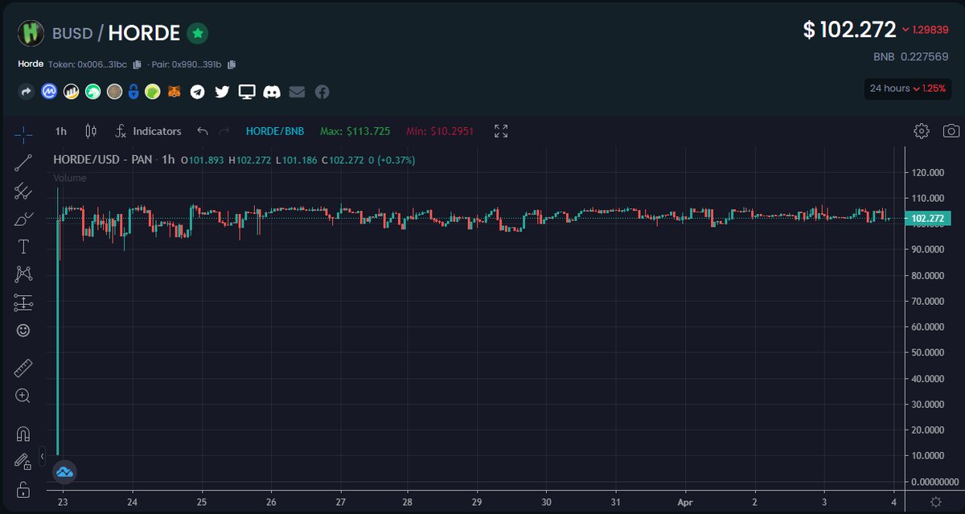This screenshot has height=514, width=965.
Task: Open the MetaMask fox icon
Action: (175, 93)
